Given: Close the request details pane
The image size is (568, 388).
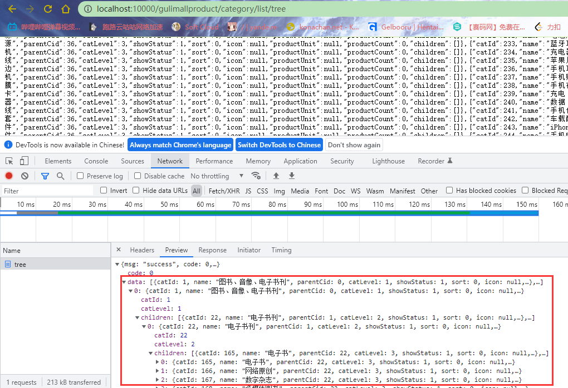Looking at the screenshot, I should click(x=119, y=250).
